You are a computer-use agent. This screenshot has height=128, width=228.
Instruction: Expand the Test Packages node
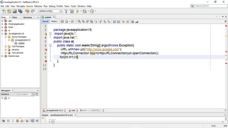click(6, 47)
